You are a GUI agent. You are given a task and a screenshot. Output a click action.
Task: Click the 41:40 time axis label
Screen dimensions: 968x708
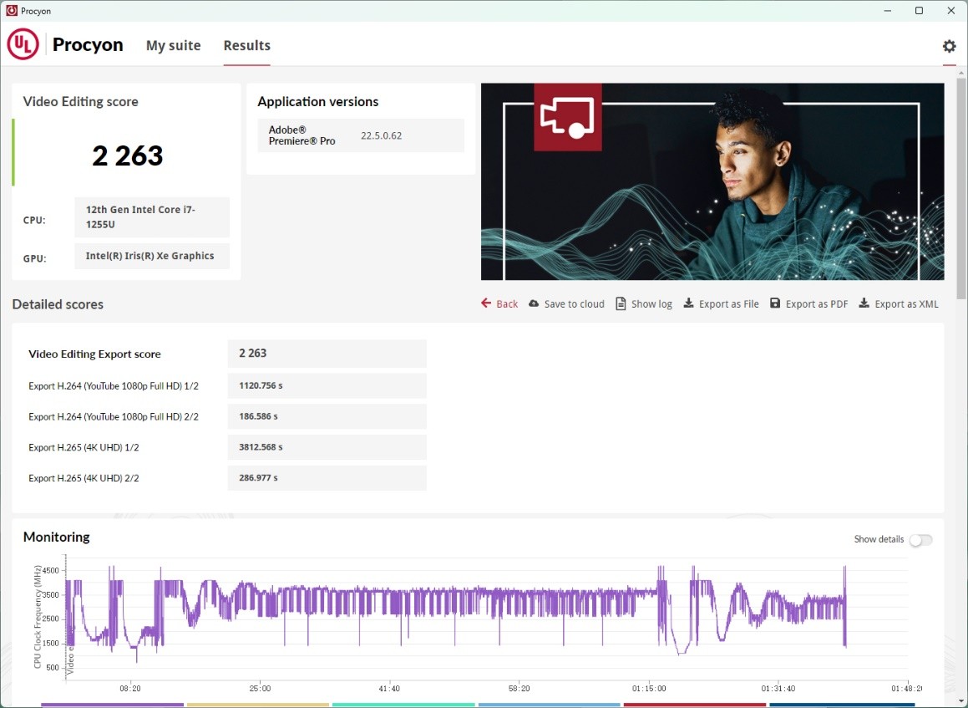pyautogui.click(x=389, y=688)
